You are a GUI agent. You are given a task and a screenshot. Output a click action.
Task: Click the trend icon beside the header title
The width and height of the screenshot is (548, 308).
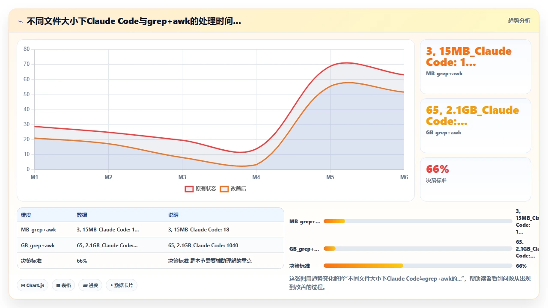pos(20,21)
